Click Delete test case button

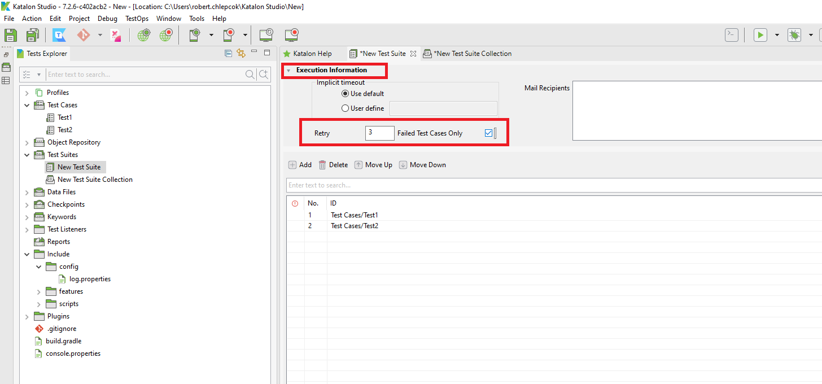[333, 165]
